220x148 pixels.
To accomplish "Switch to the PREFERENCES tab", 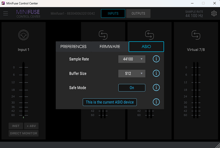I will click(x=73, y=47).
